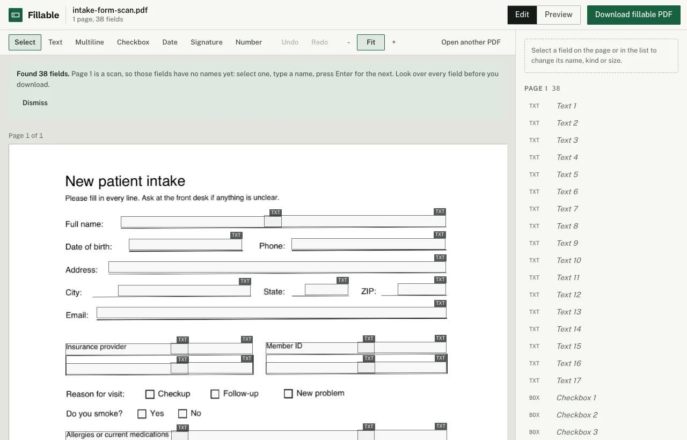Image resolution: width=687 pixels, height=440 pixels.
Task: Tick the New problem checkbox
Action: click(x=288, y=394)
